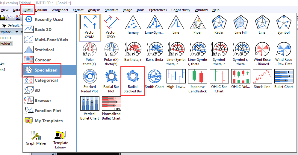Open the Worksheet menu

[60, 10]
